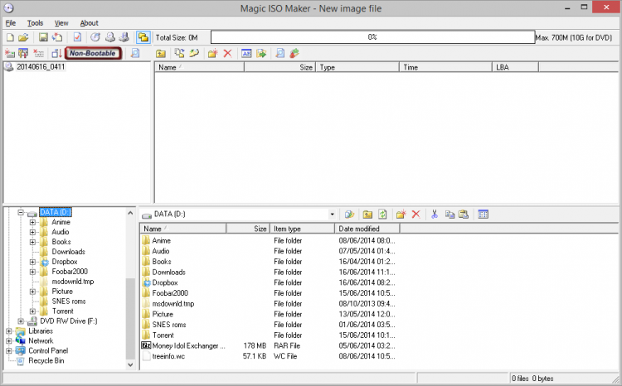Select the treeinfo.wc file
The width and height of the screenshot is (622, 386).
coord(168,356)
